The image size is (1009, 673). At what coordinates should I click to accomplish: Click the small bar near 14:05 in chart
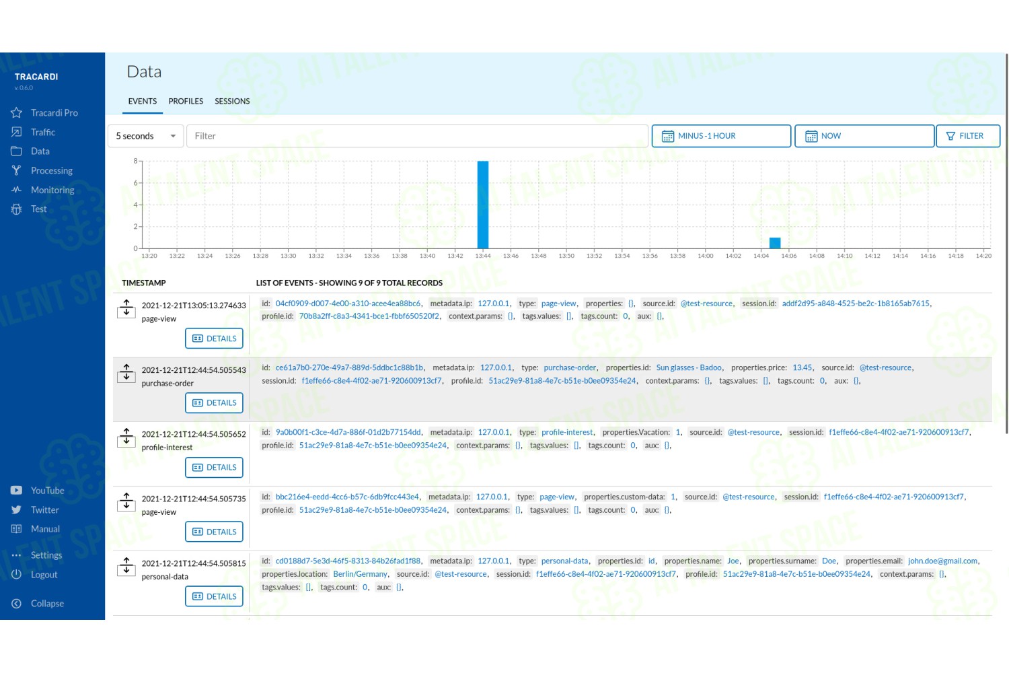(775, 243)
